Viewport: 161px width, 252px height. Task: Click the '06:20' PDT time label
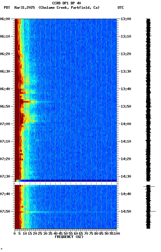click(5, 54)
